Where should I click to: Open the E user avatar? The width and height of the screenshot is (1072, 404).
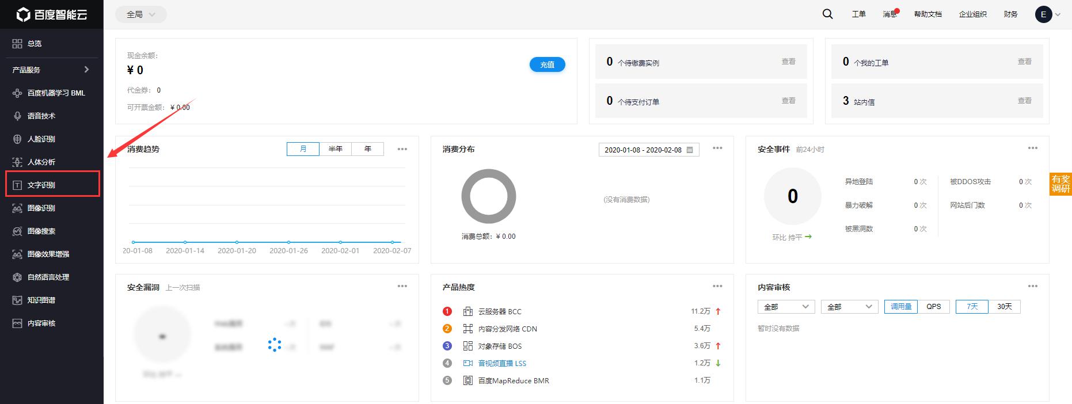point(1043,14)
